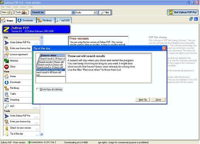This screenshot has width=200, height=144.
Task: Click the mp3 search icon in sidebar
Action: click(x=6, y=106)
